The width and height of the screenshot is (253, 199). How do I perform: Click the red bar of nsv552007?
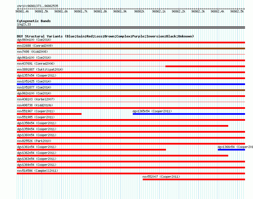tap(194, 179)
